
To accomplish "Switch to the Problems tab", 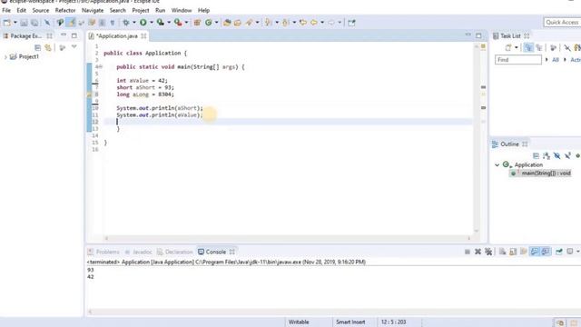I will point(103,252).
